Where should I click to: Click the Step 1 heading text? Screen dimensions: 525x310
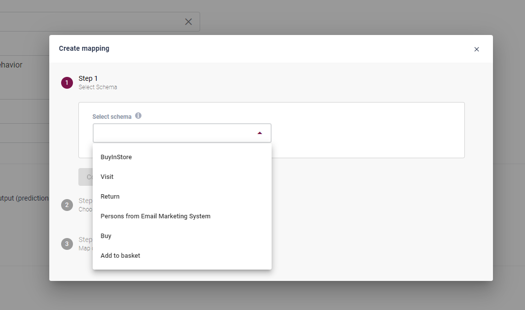(x=88, y=78)
